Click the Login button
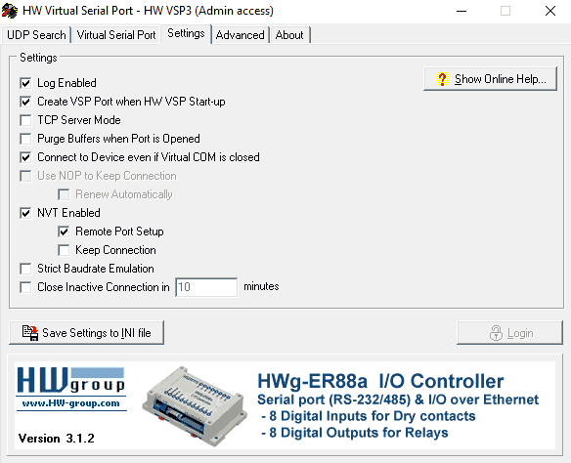The height and width of the screenshot is (463, 571). pos(509,332)
